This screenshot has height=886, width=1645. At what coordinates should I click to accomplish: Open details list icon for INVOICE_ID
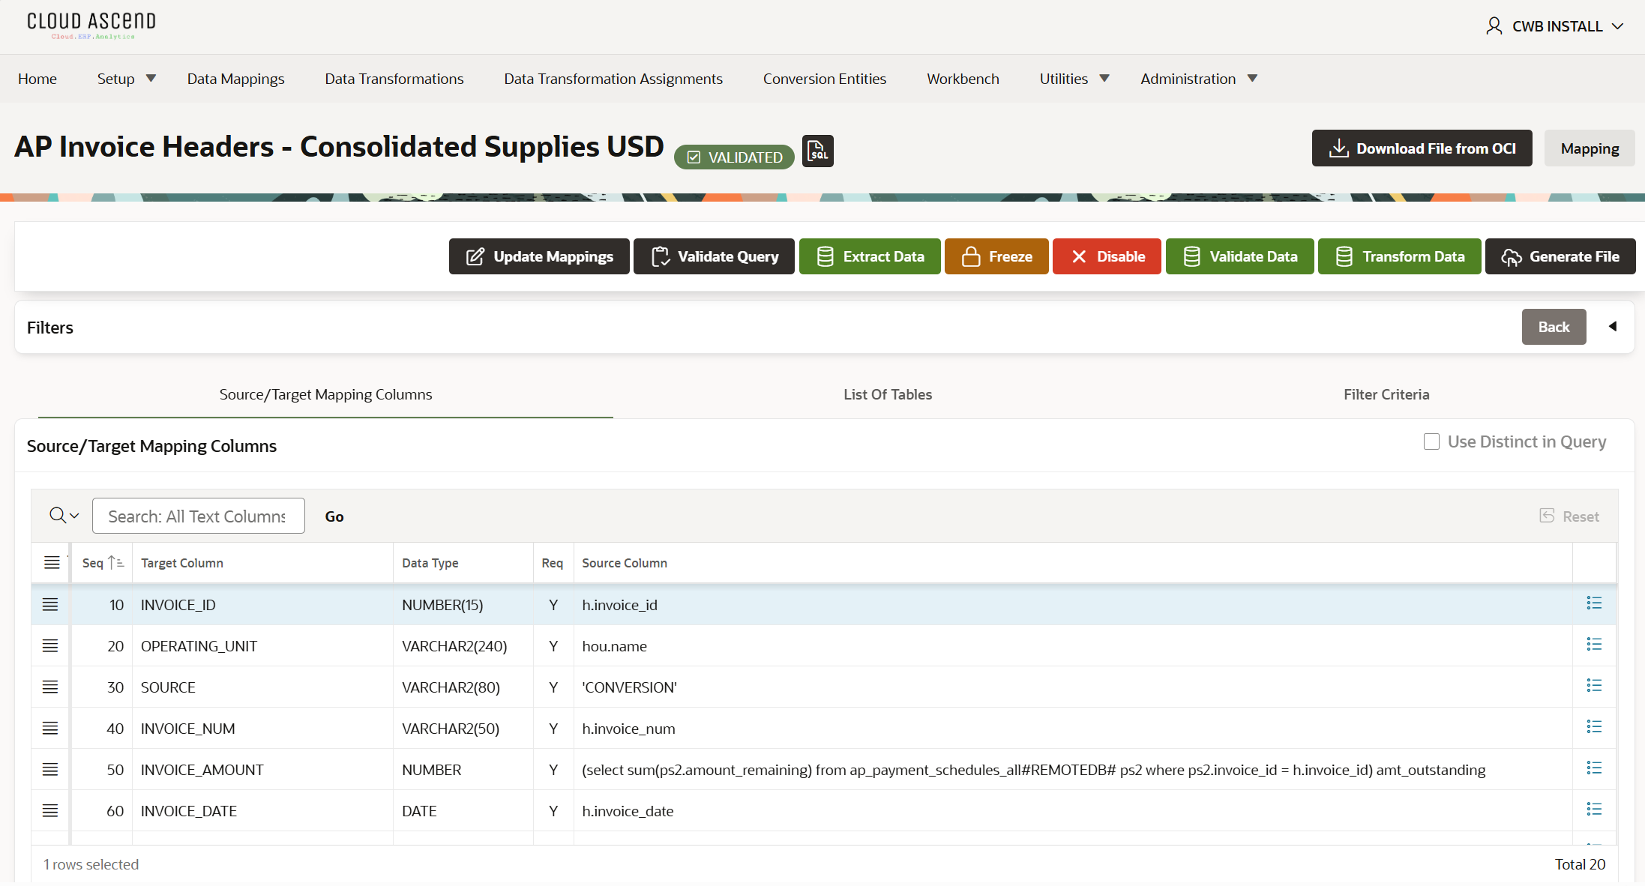click(x=1594, y=603)
